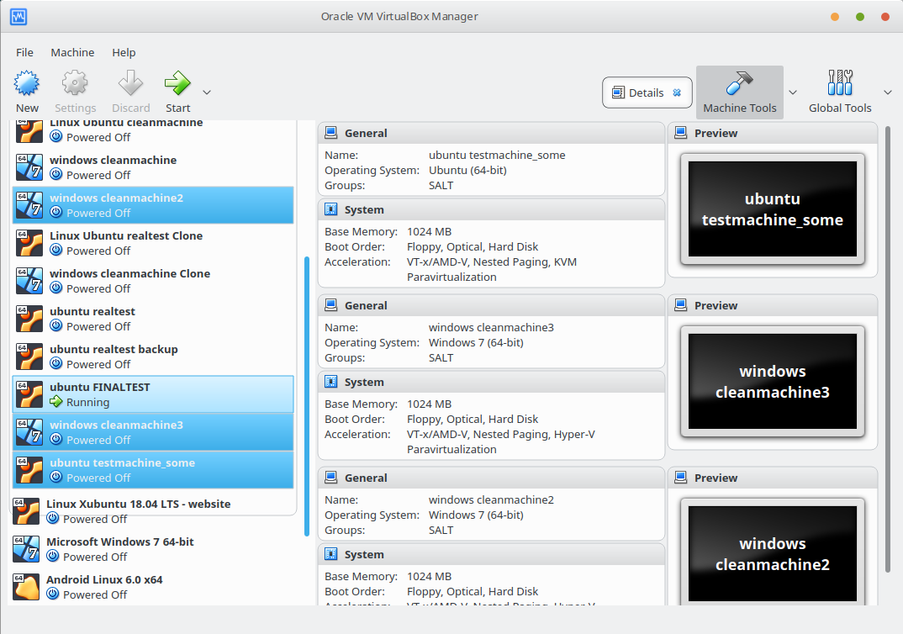903x634 pixels.
Task: Click the New machine icon
Action: point(27,83)
